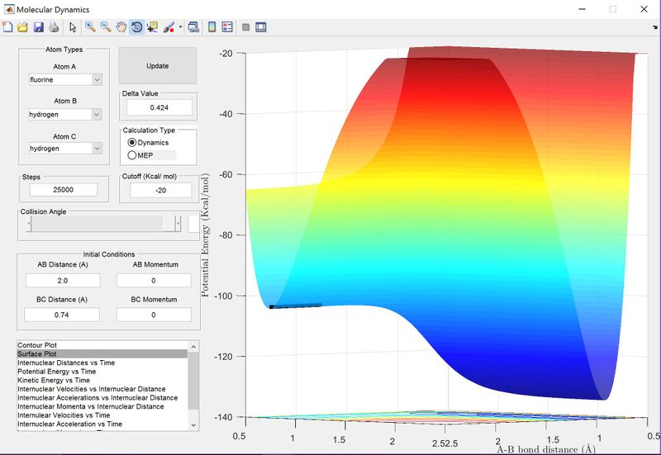Select the Dynamics calculation type

tap(132, 143)
